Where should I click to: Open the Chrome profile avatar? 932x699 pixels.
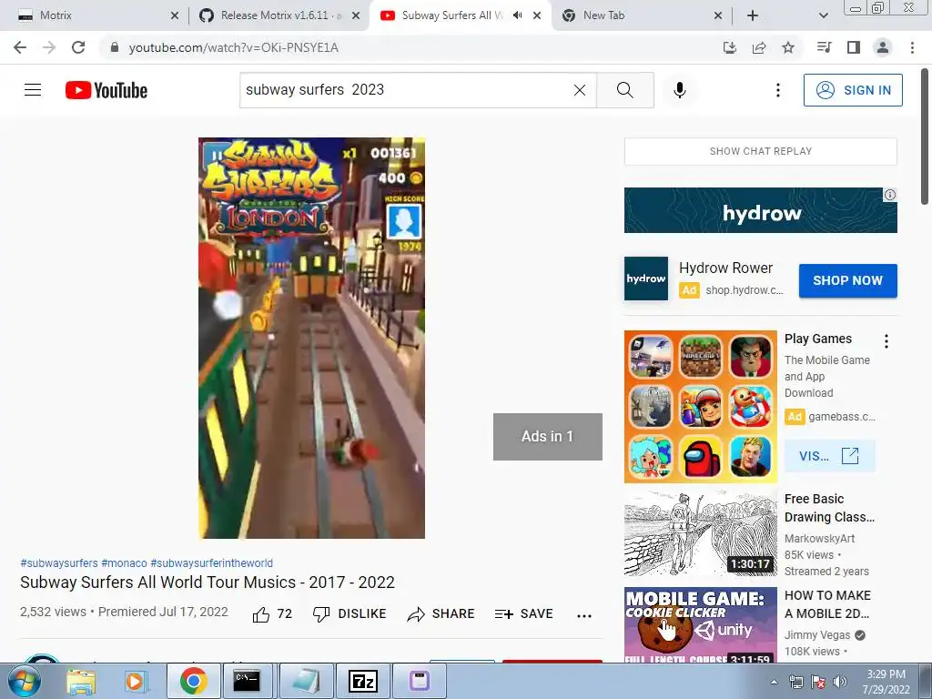(x=883, y=47)
